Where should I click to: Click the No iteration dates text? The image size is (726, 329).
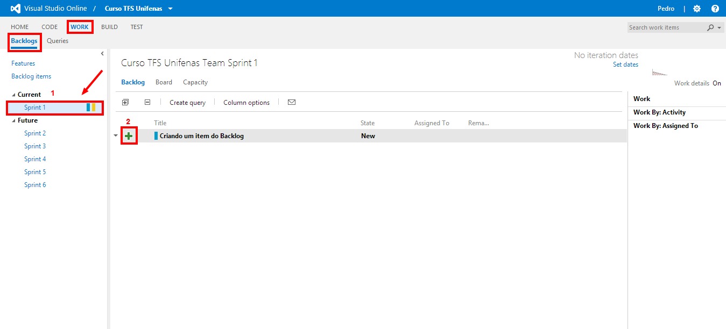606,55
